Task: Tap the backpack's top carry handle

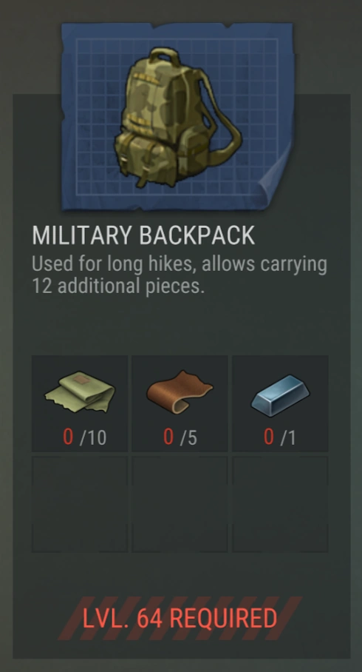Action: [165, 55]
